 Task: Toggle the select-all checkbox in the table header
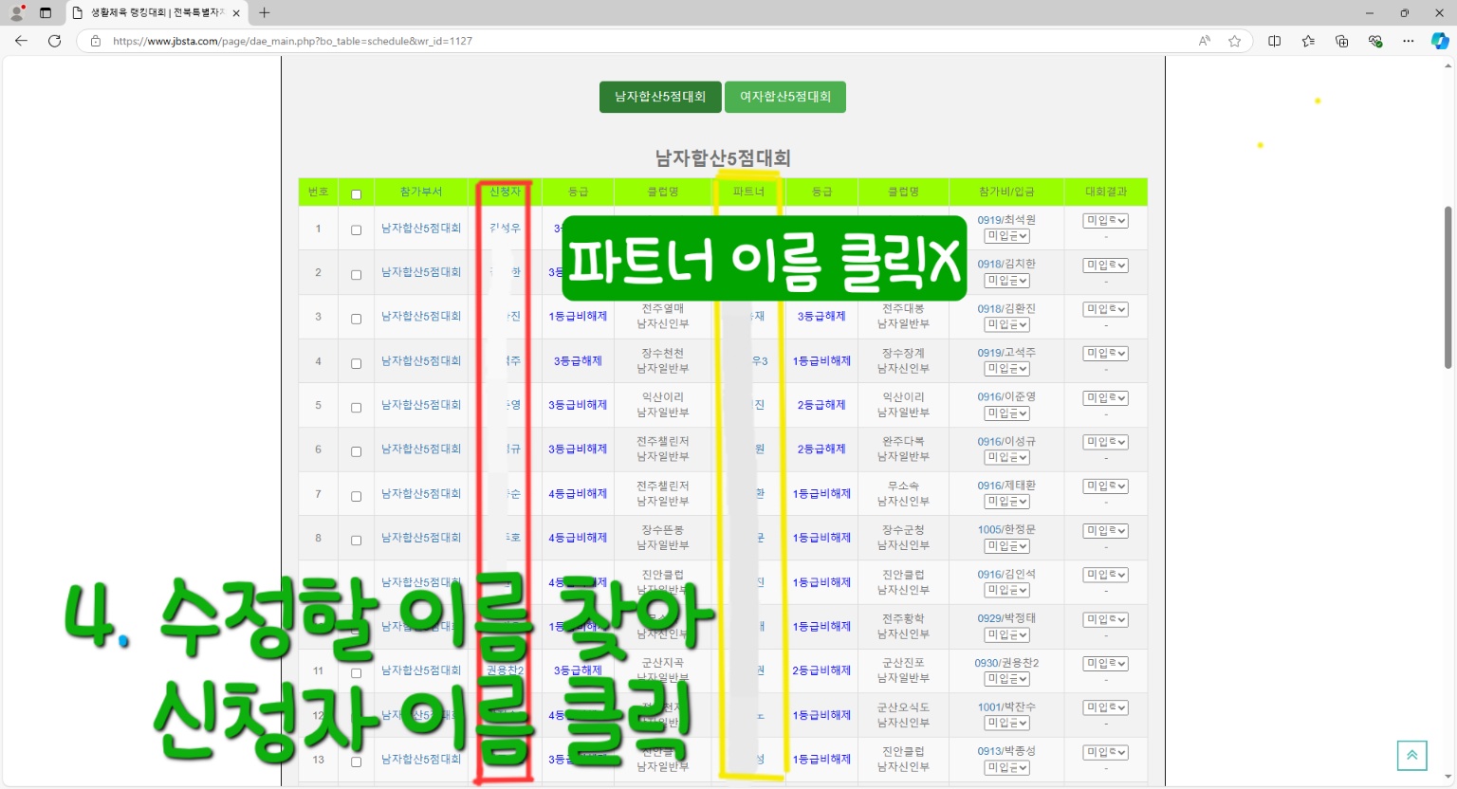click(x=357, y=194)
